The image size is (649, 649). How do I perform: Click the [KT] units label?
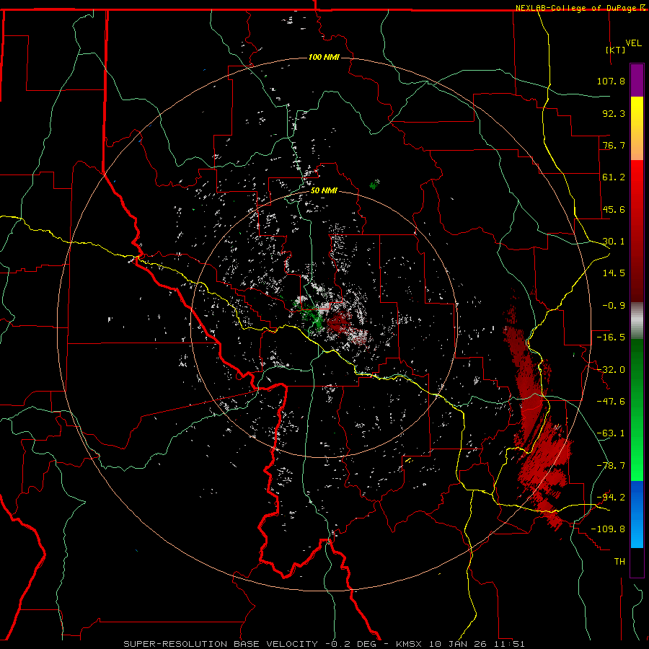click(616, 50)
